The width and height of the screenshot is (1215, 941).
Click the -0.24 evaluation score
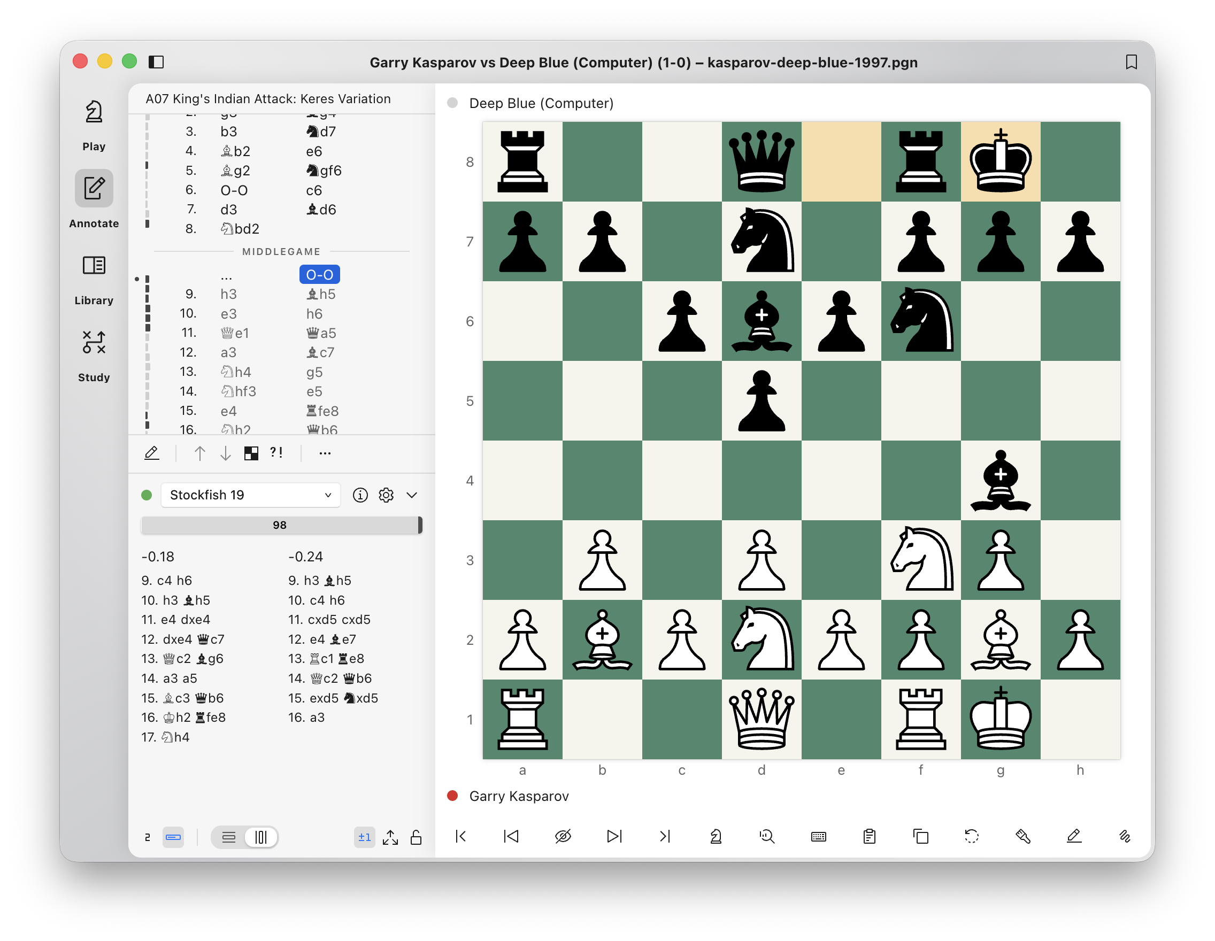click(305, 557)
